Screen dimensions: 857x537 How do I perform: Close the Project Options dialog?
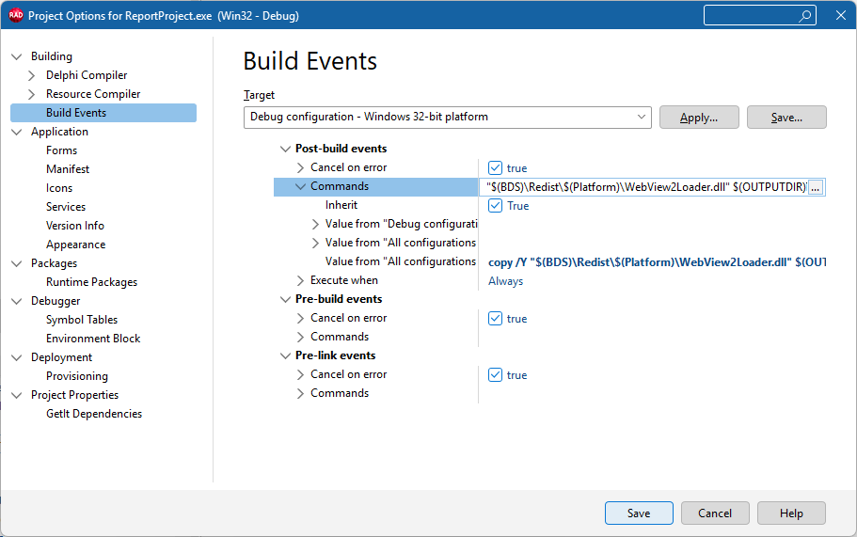[x=841, y=15]
